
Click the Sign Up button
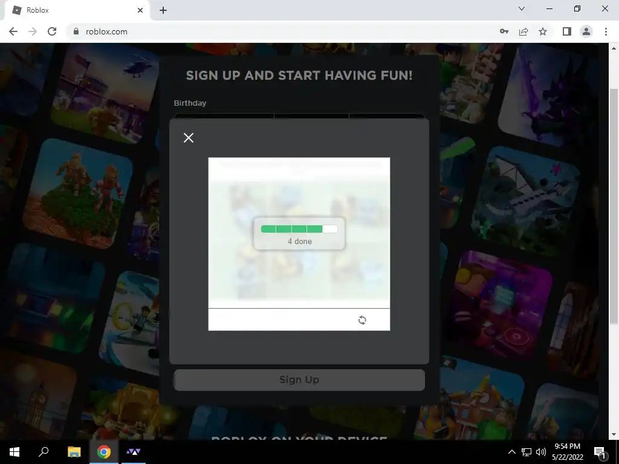(x=299, y=380)
